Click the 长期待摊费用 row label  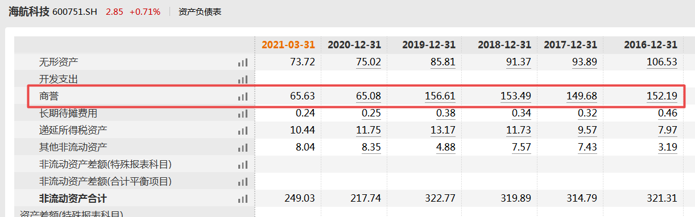click(68, 113)
